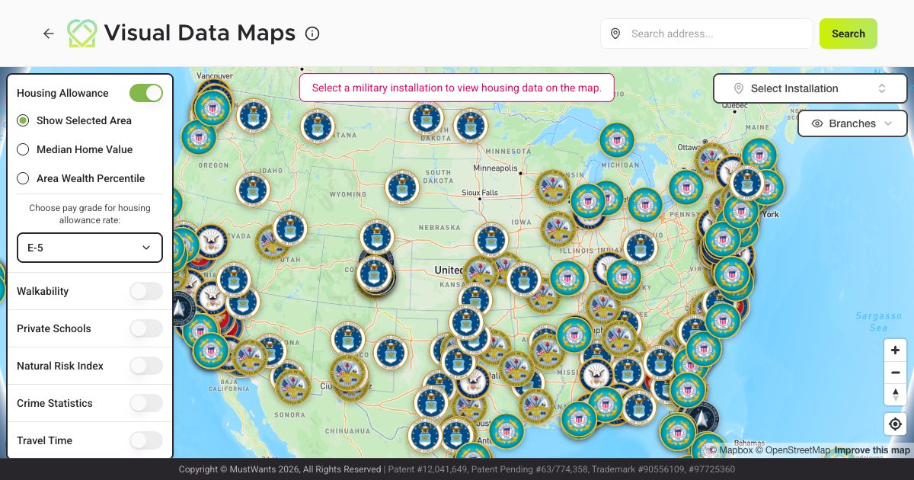Screen dimensions: 914x480
Task: Click the Search address input field
Action: (x=716, y=34)
